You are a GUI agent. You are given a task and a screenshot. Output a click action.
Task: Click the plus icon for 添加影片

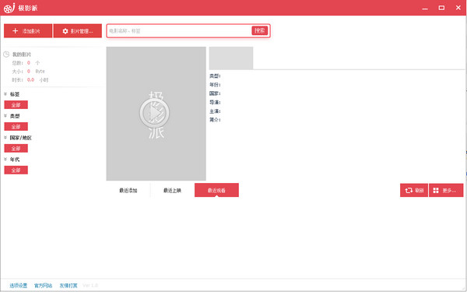pyautogui.click(x=16, y=30)
